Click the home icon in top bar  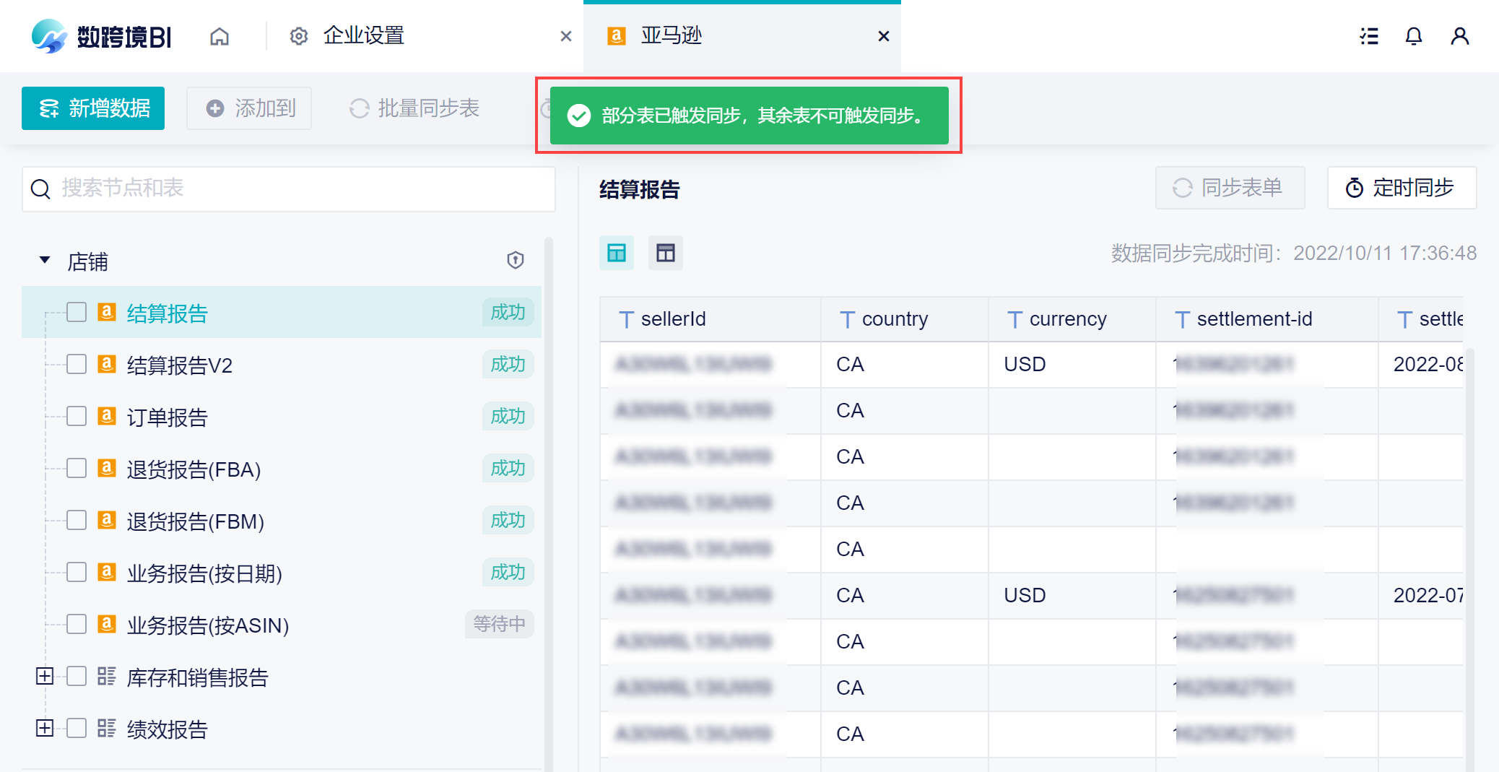(220, 36)
